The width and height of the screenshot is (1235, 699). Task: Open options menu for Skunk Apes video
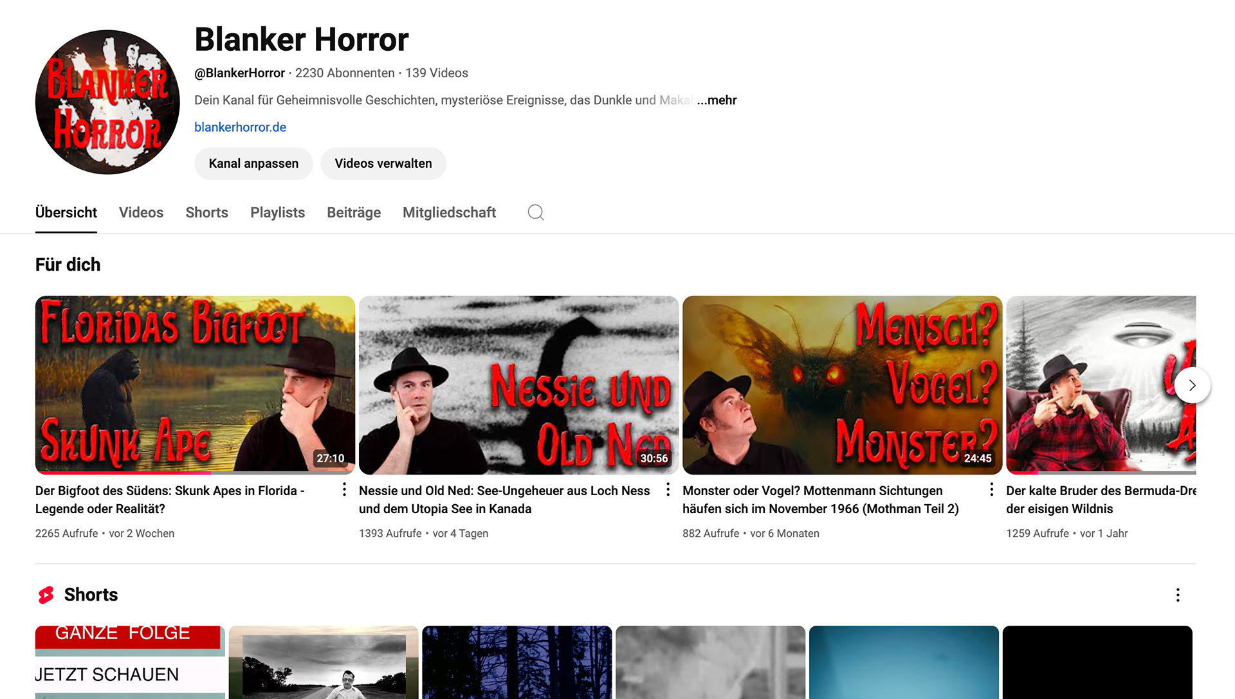tap(345, 490)
